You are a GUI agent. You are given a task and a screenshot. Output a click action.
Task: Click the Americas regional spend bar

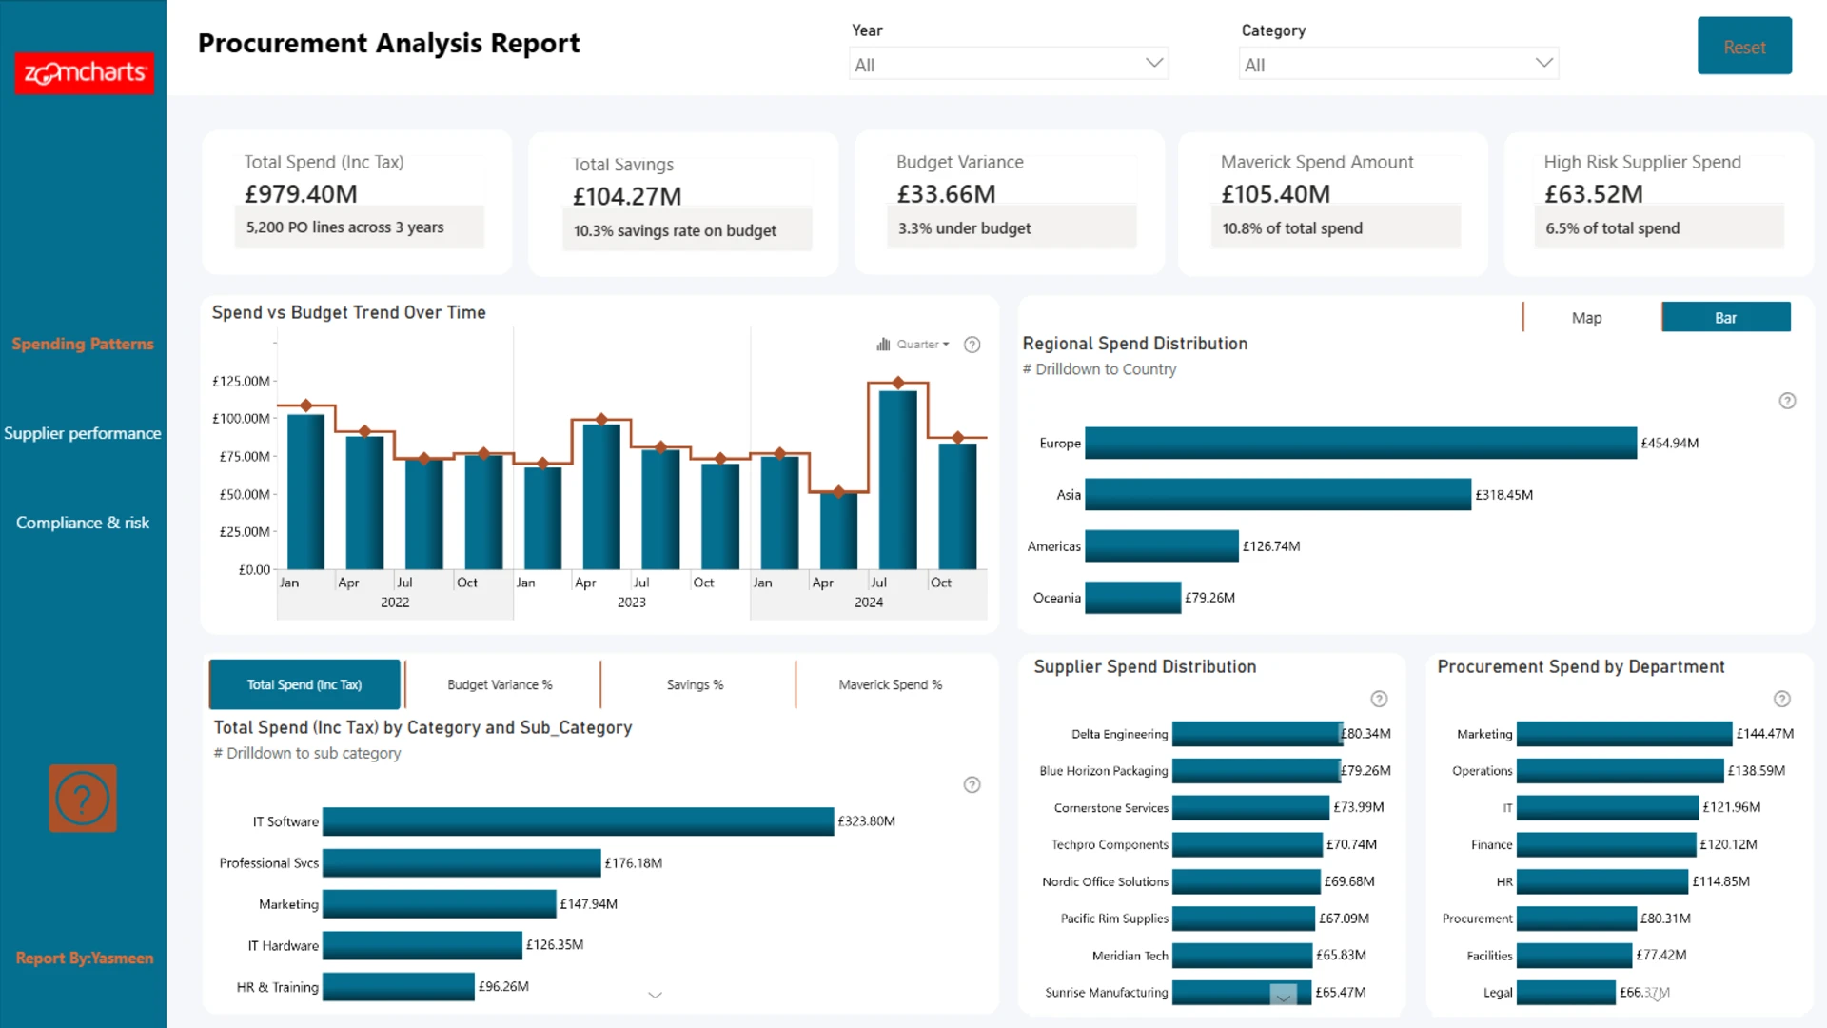click(1162, 545)
